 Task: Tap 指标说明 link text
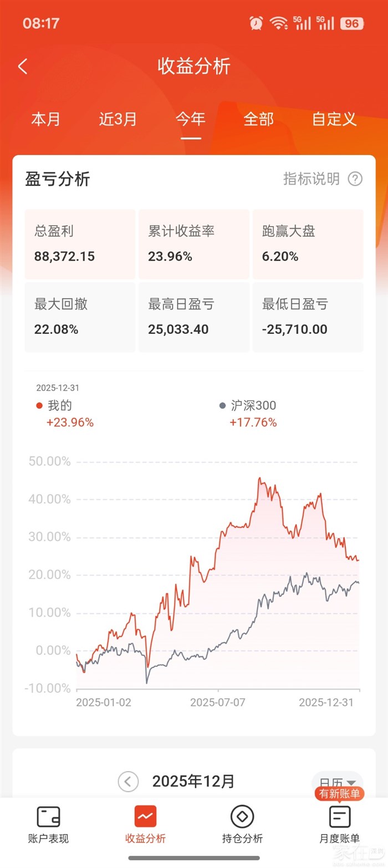tap(312, 179)
